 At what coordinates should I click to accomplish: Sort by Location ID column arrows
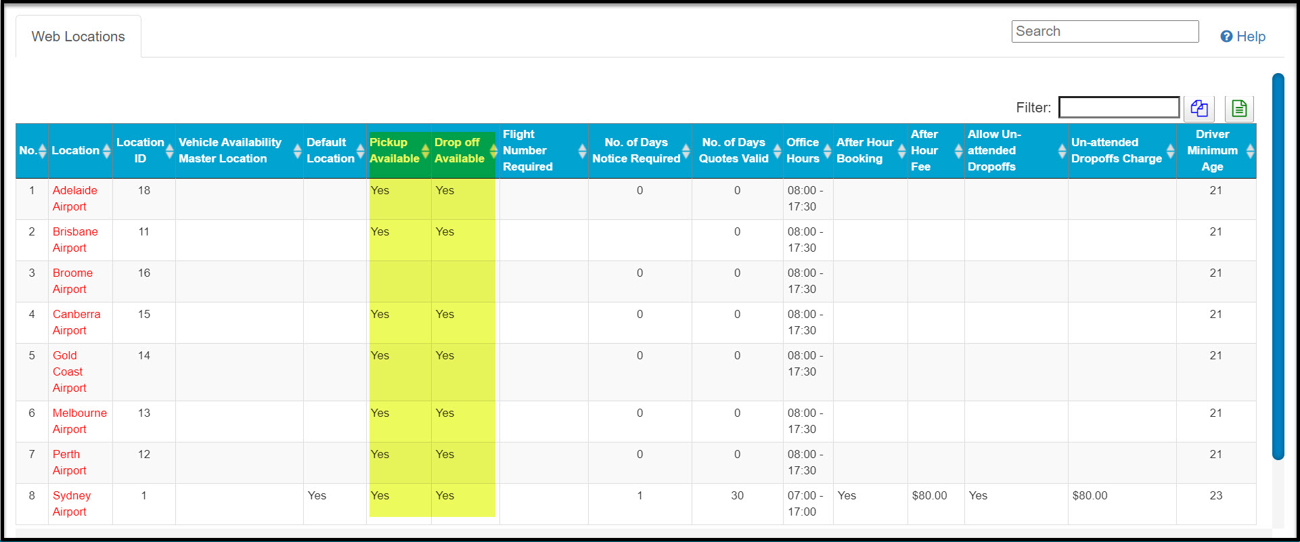(169, 151)
